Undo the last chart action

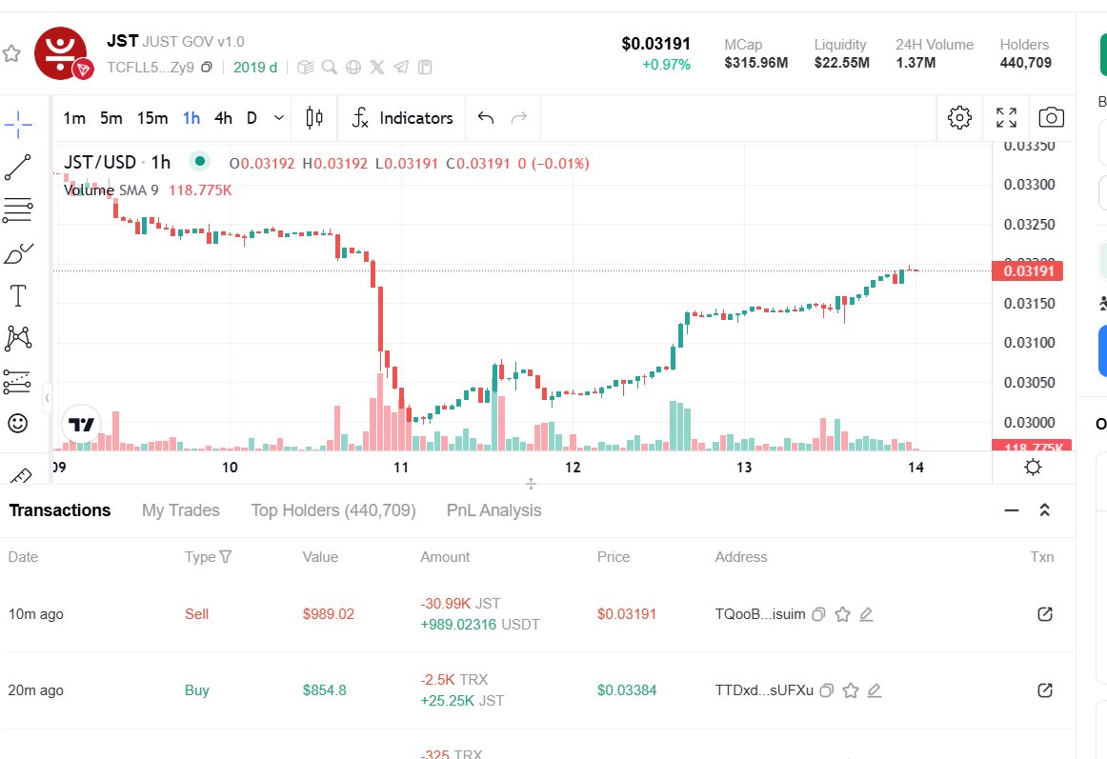pyautogui.click(x=486, y=117)
